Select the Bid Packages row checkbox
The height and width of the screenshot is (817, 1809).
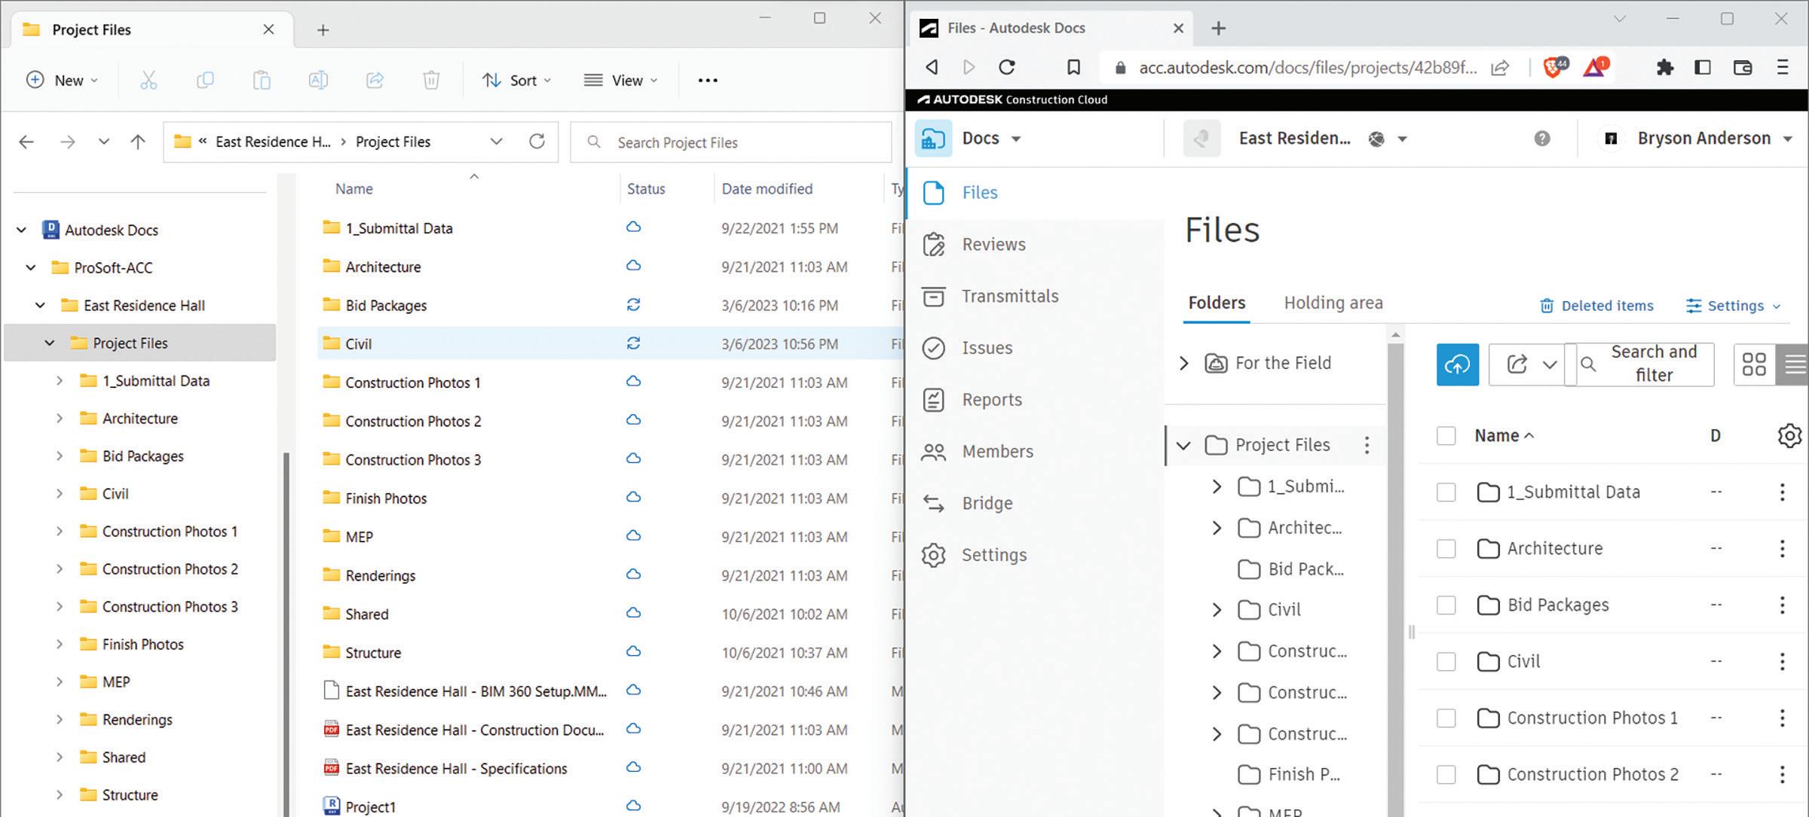(x=1445, y=605)
